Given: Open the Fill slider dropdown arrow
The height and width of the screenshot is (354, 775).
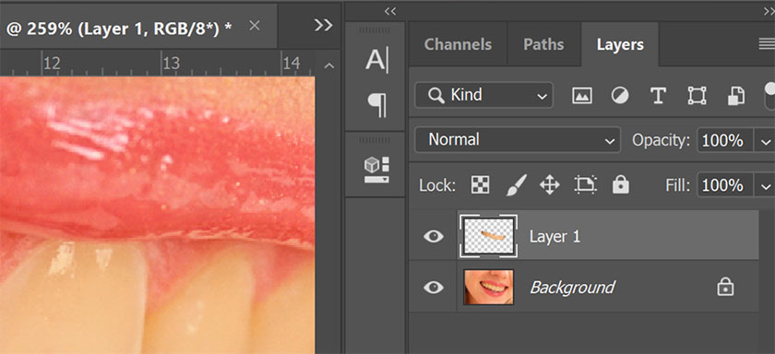Looking at the screenshot, I should (765, 186).
